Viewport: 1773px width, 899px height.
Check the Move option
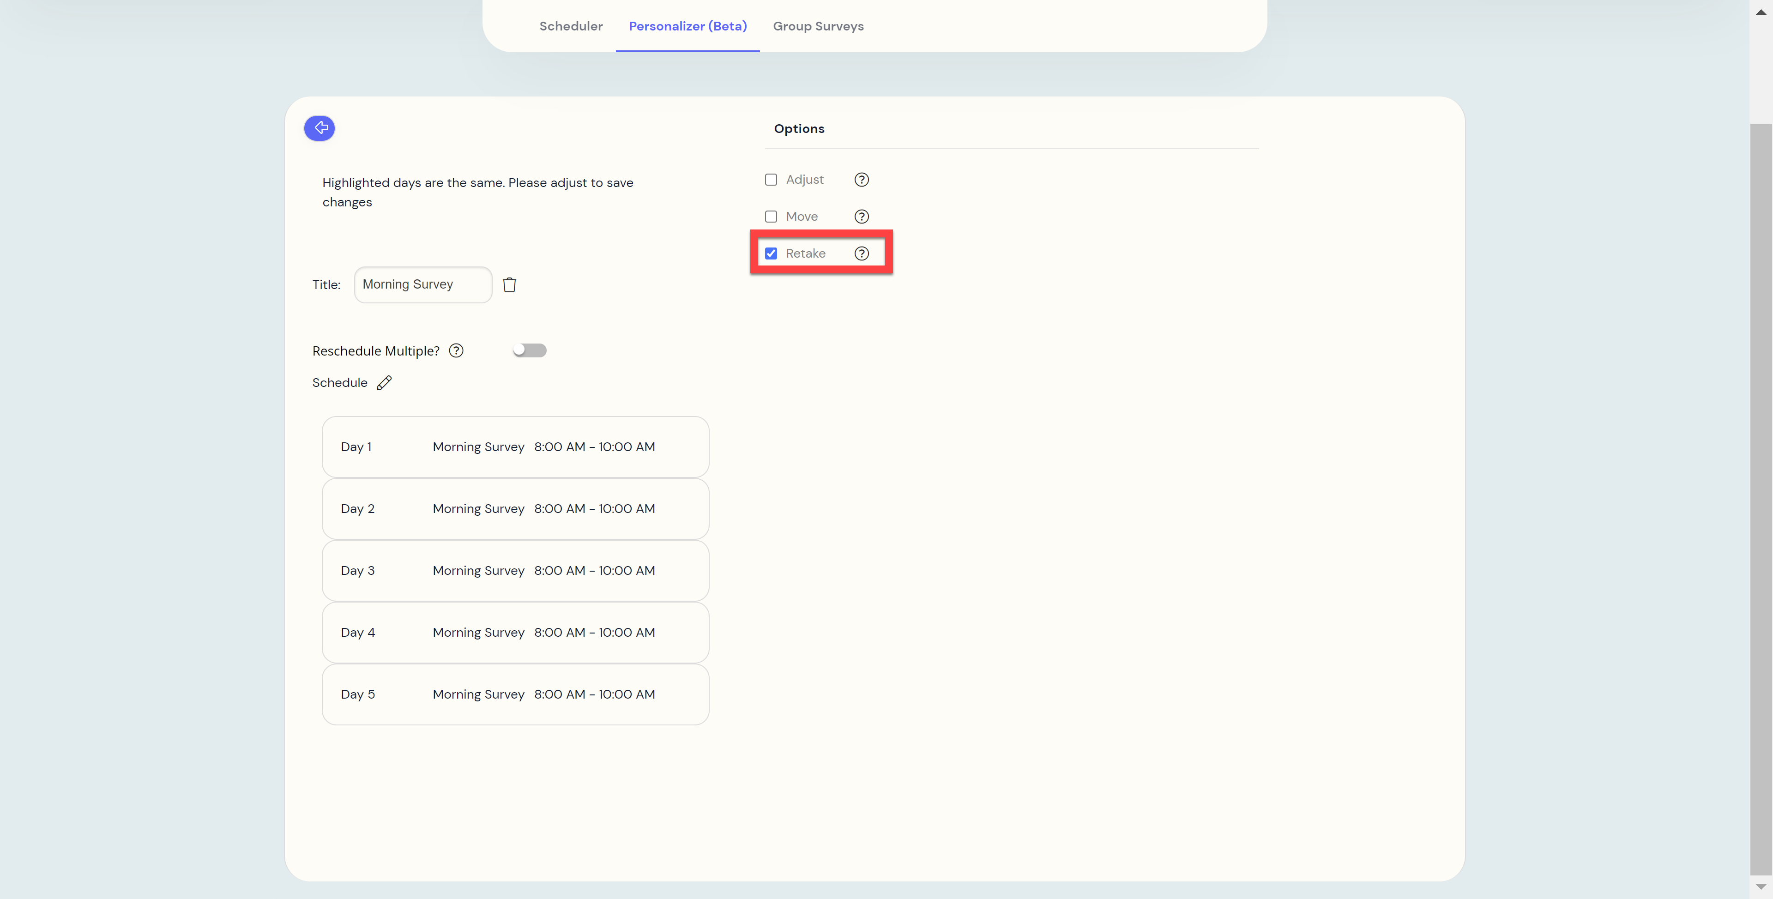[771, 217]
